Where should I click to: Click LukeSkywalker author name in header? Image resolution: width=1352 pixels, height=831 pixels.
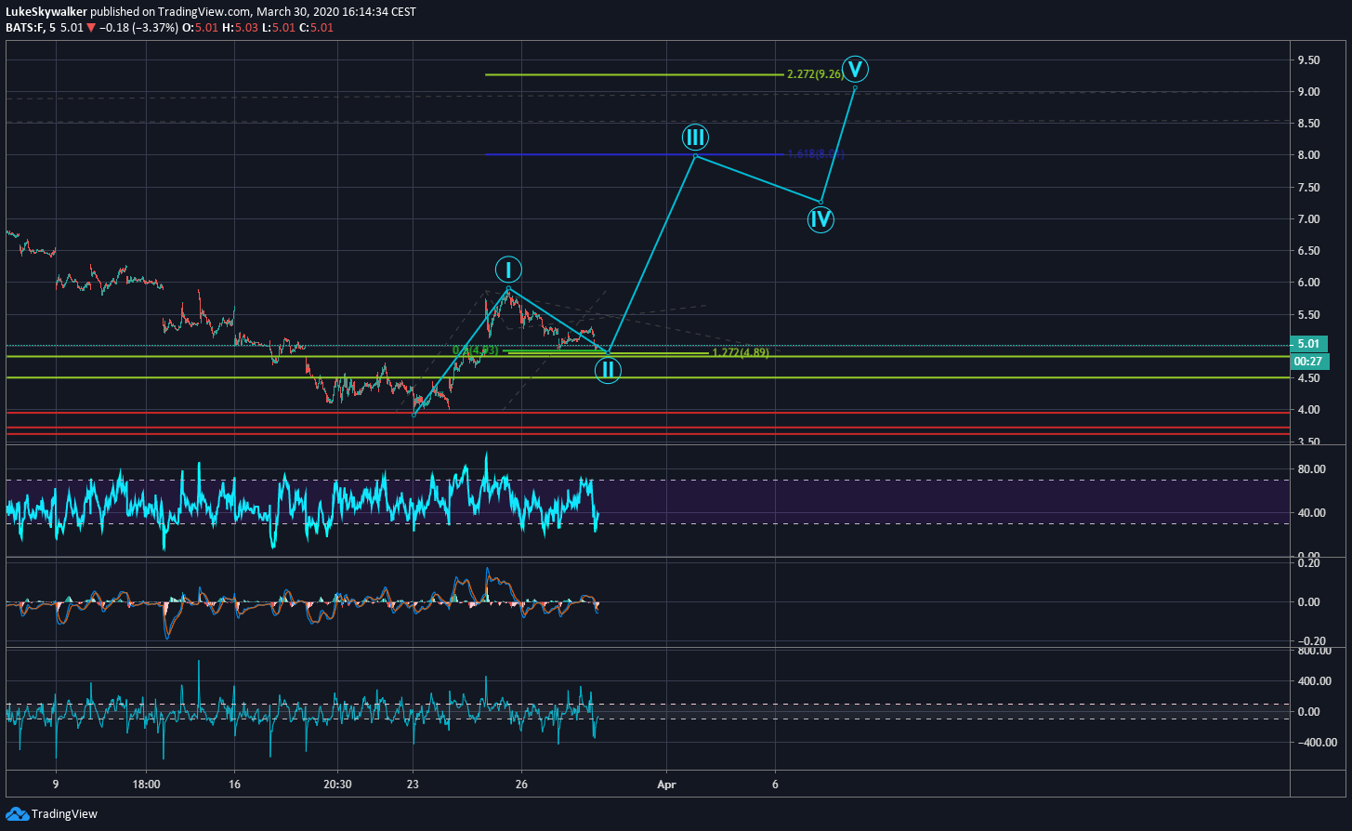click(46, 12)
